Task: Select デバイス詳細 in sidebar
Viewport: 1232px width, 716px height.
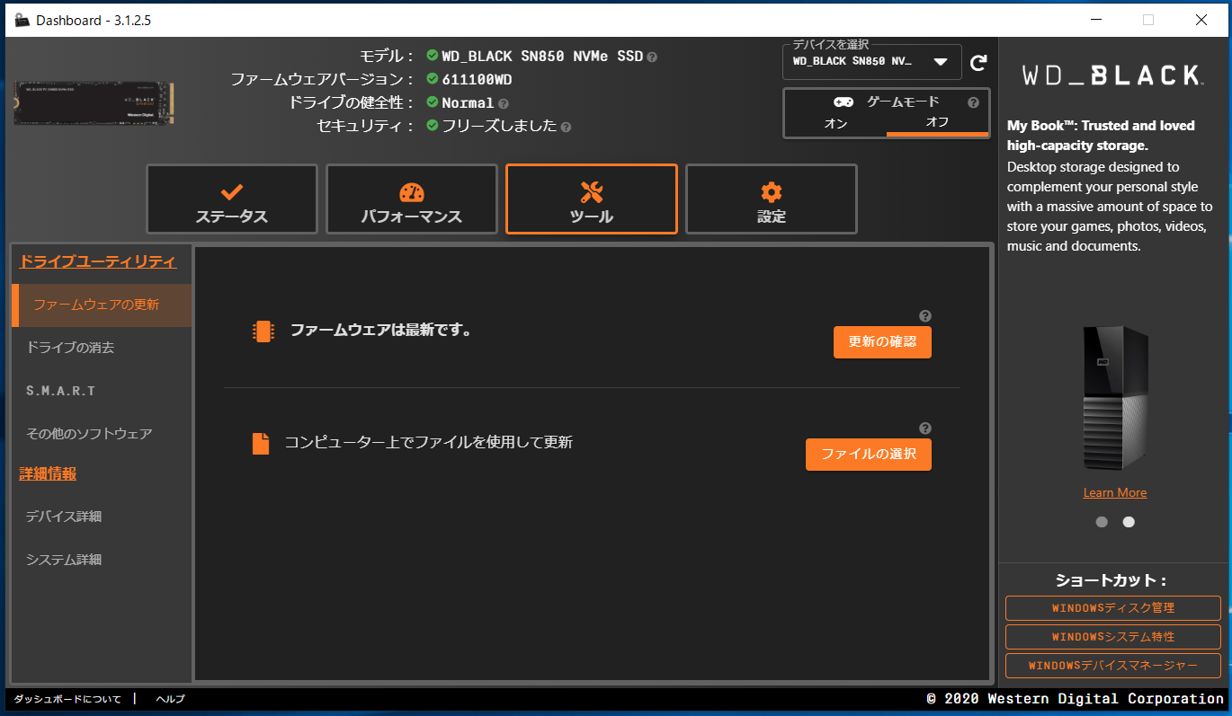Action: [102, 517]
